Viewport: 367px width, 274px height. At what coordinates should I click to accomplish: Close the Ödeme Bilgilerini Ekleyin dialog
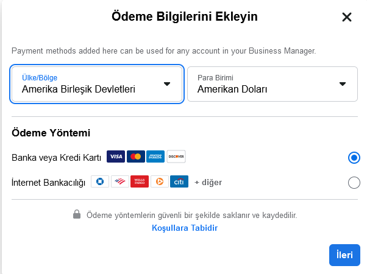347,17
